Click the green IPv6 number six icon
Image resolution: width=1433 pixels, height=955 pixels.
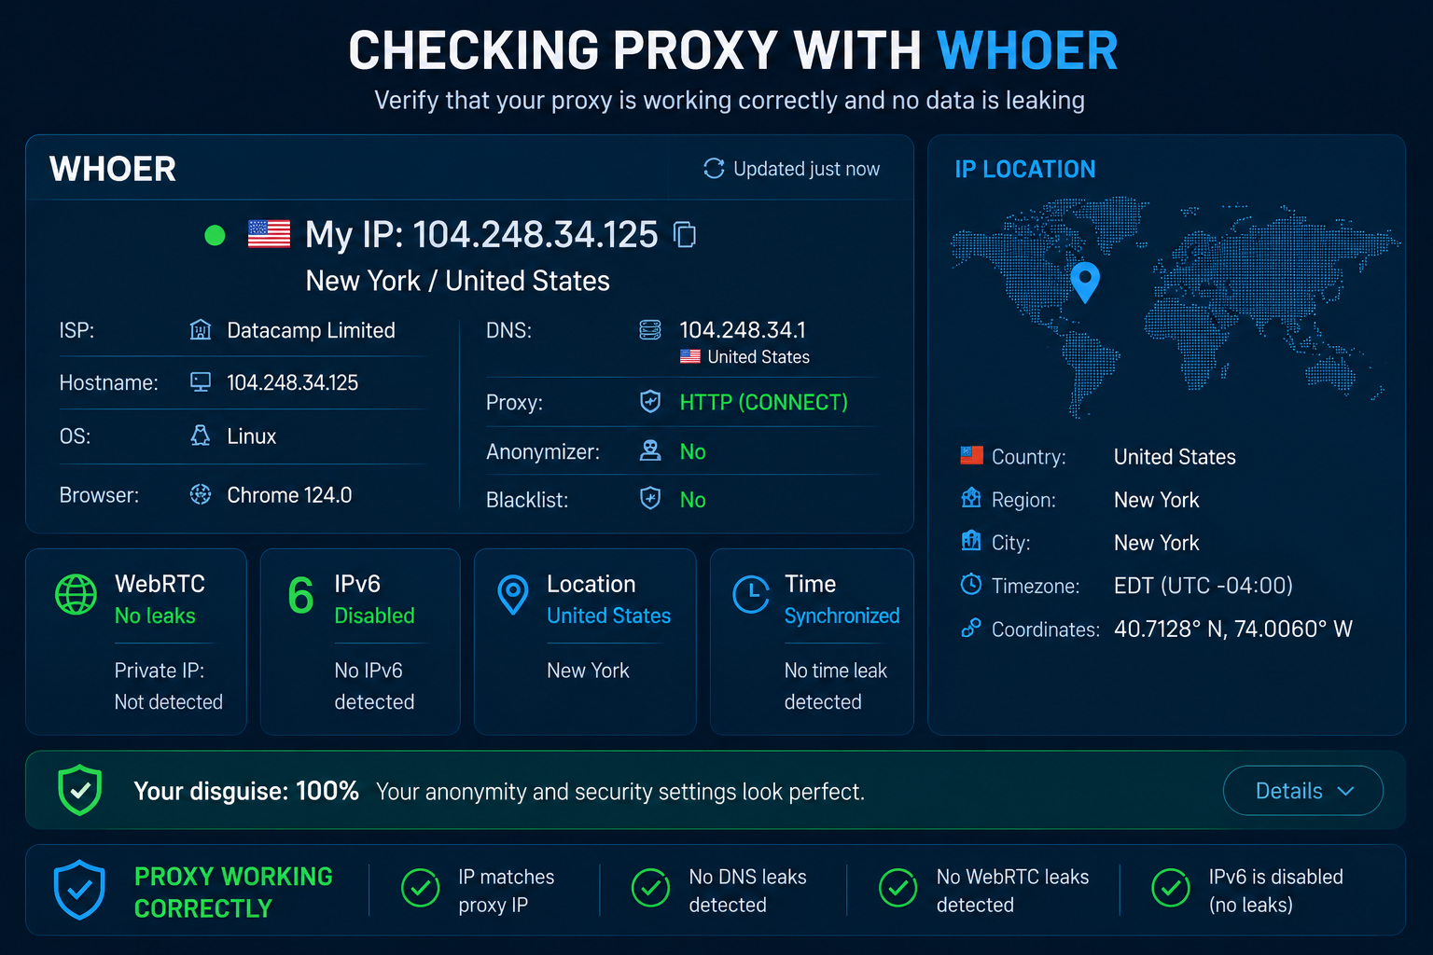tap(300, 595)
